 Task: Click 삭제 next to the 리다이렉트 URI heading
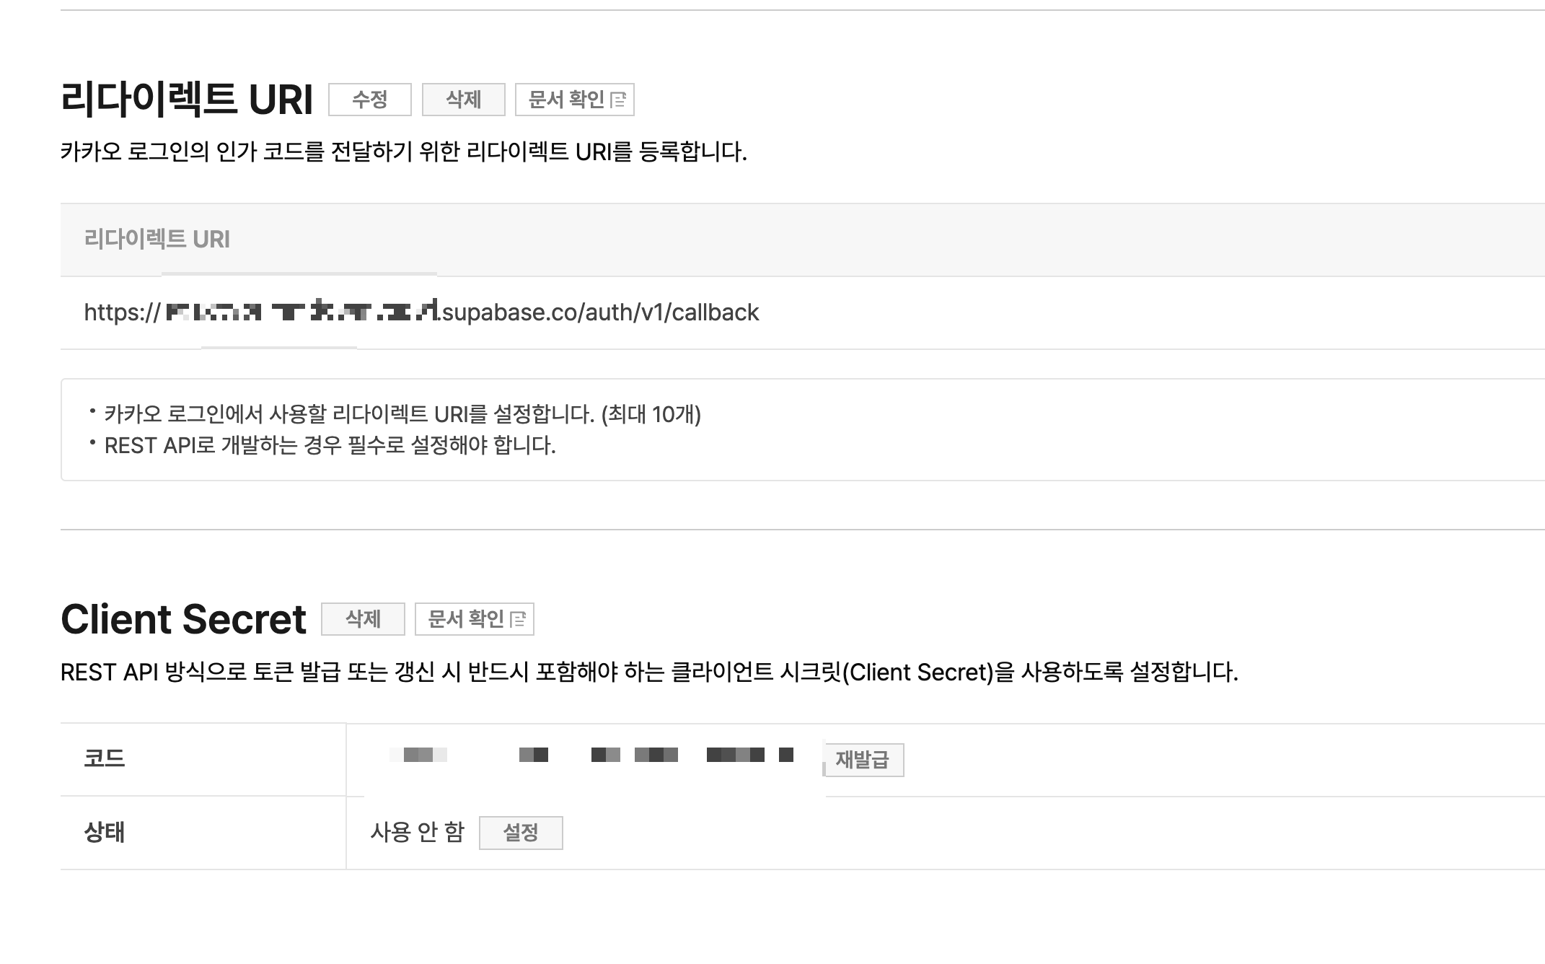tap(463, 100)
